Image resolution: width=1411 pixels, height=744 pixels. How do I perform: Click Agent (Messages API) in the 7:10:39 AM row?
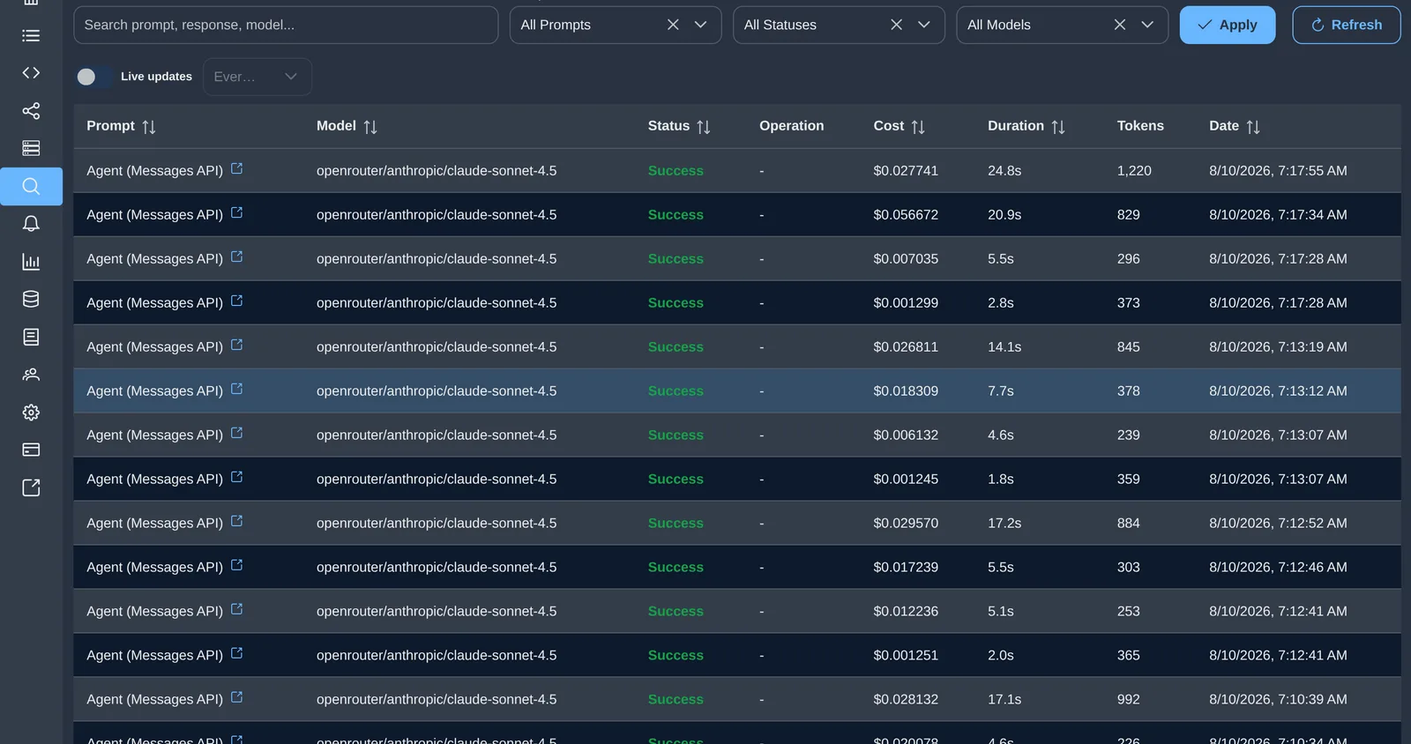coord(154,699)
